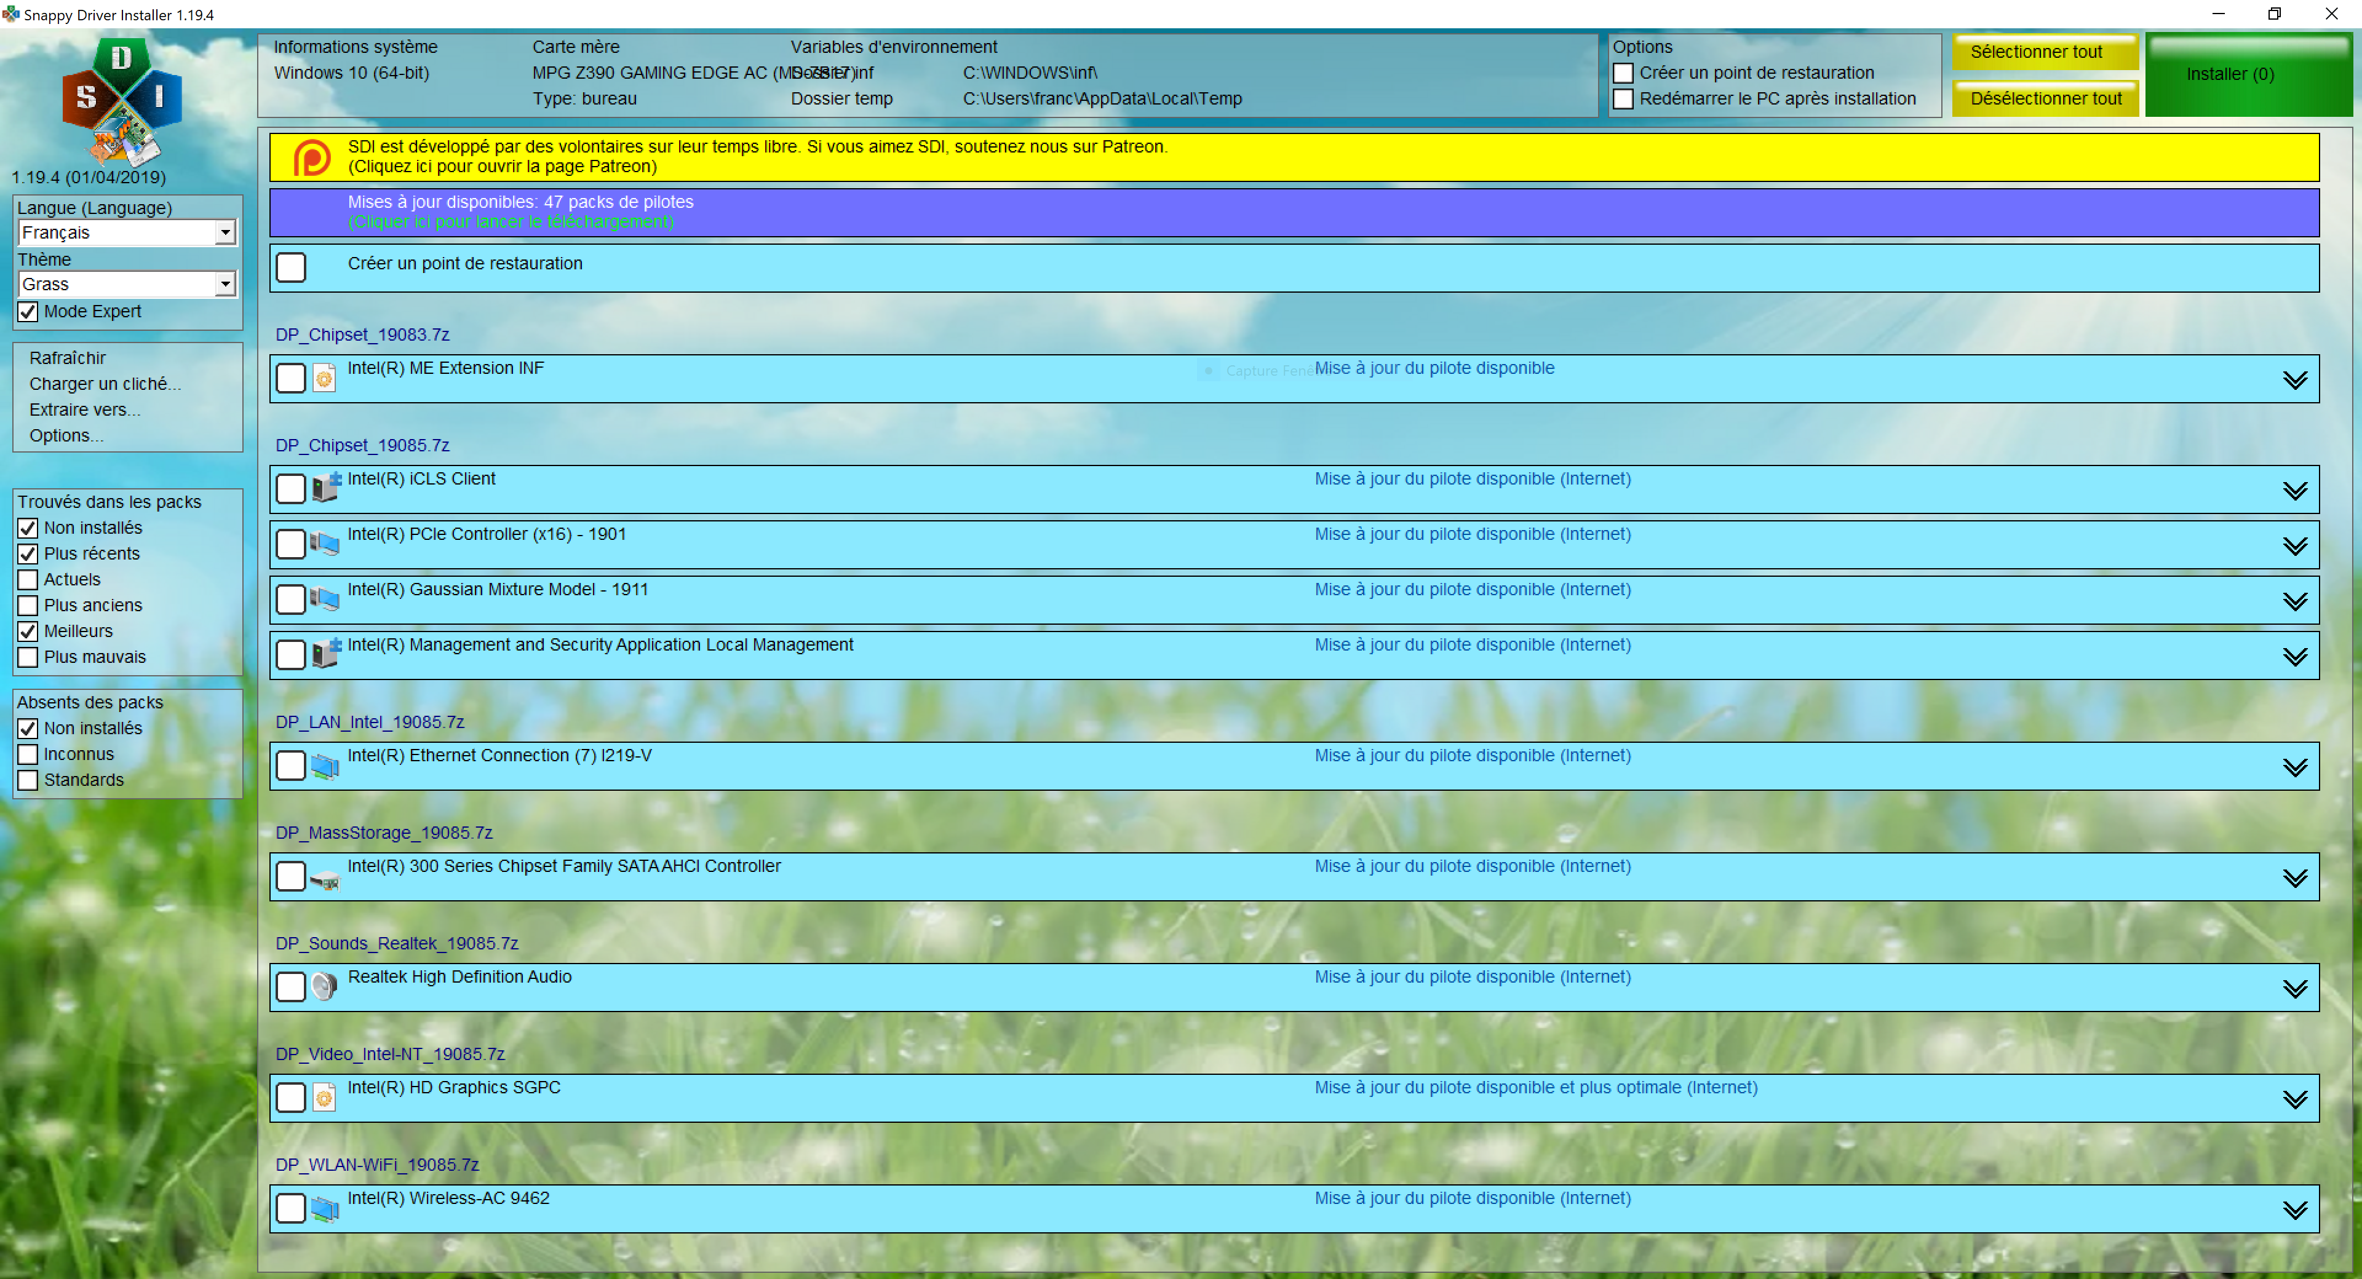The width and height of the screenshot is (2362, 1279).
Task: Expand details for Intel Wireless-AC 9462
Action: pos(2294,1210)
